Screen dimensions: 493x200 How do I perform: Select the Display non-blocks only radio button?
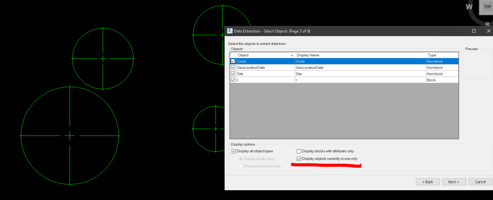click(240, 166)
